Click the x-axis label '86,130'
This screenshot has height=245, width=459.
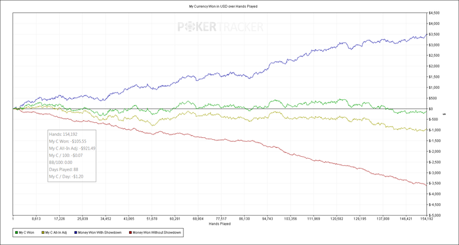pyautogui.click(x=245, y=218)
